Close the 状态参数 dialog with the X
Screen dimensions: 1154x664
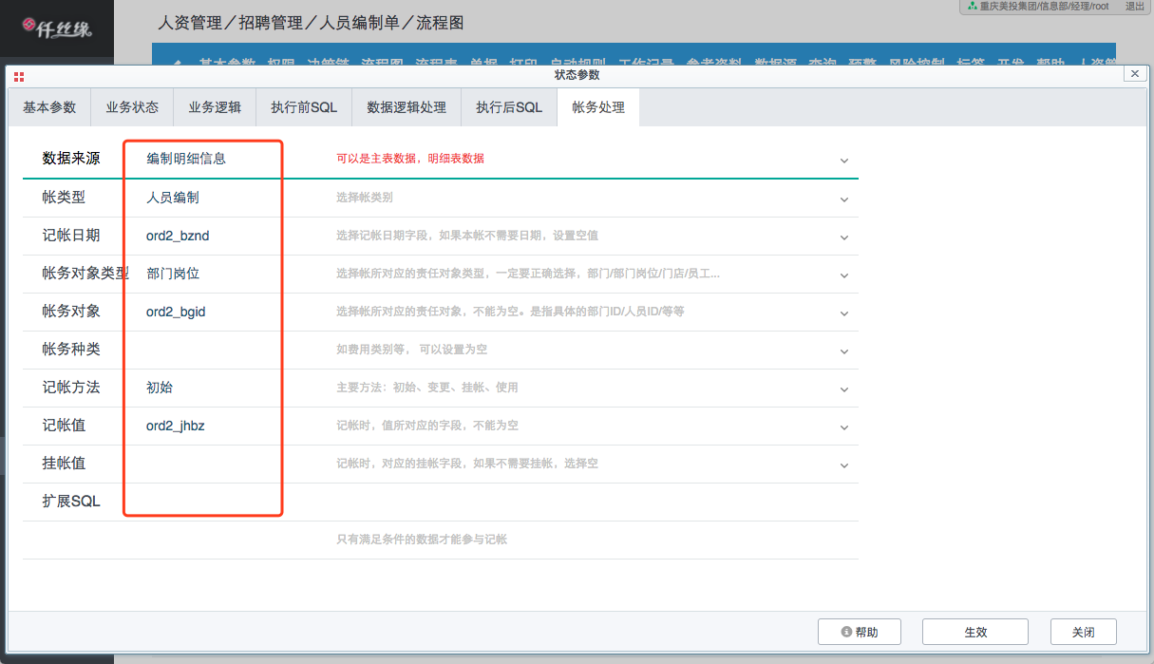(x=1132, y=74)
